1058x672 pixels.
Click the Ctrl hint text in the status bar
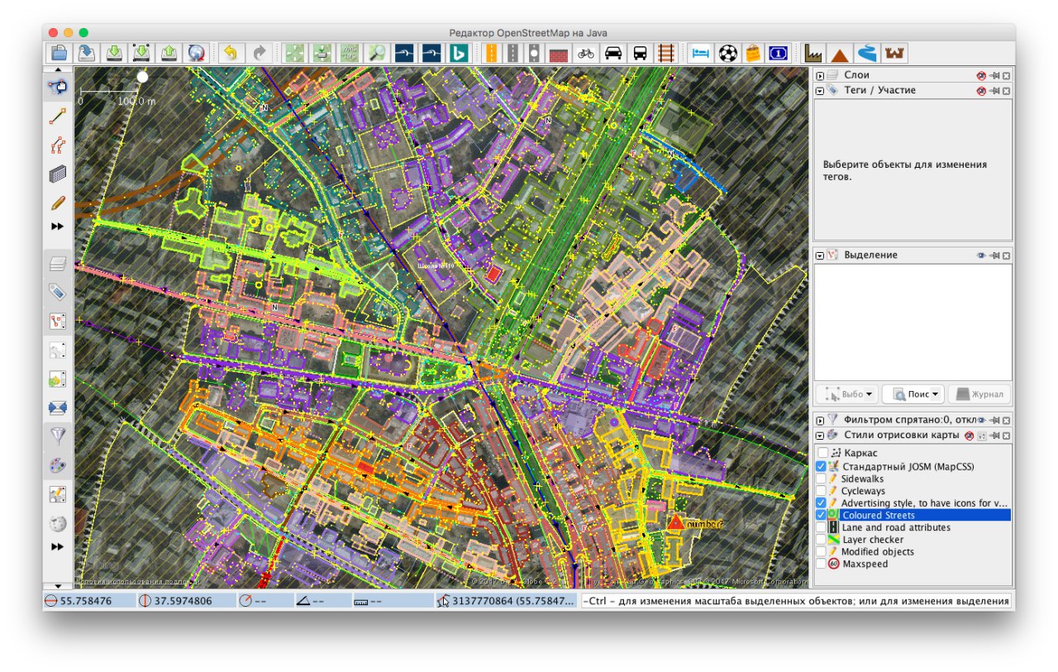click(796, 601)
